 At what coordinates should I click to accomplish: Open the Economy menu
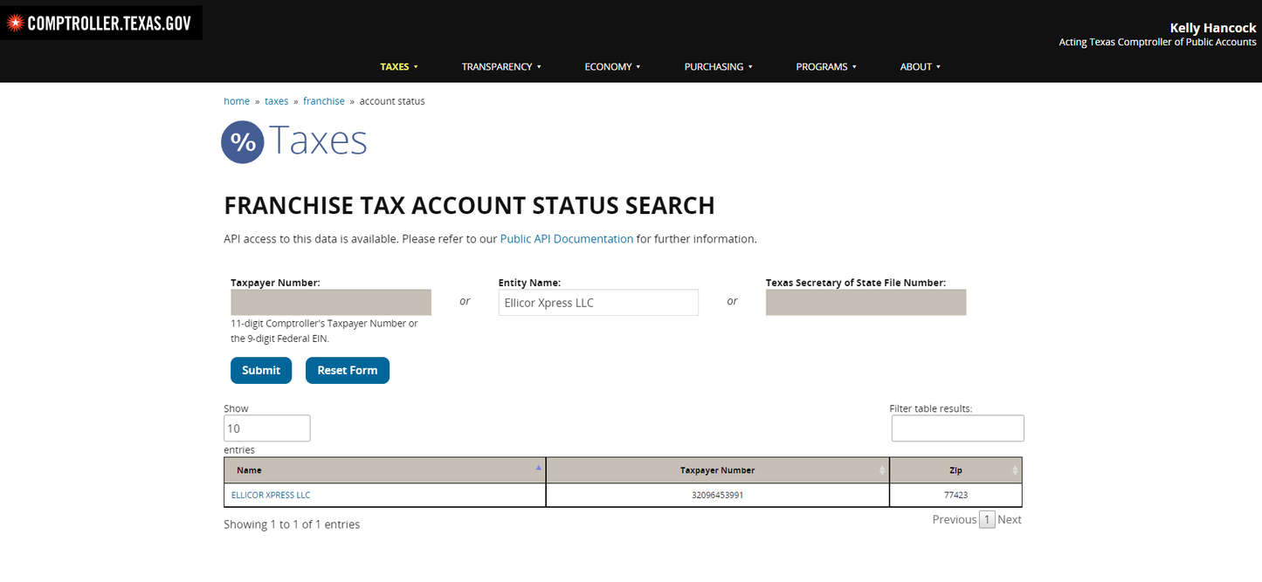(612, 66)
